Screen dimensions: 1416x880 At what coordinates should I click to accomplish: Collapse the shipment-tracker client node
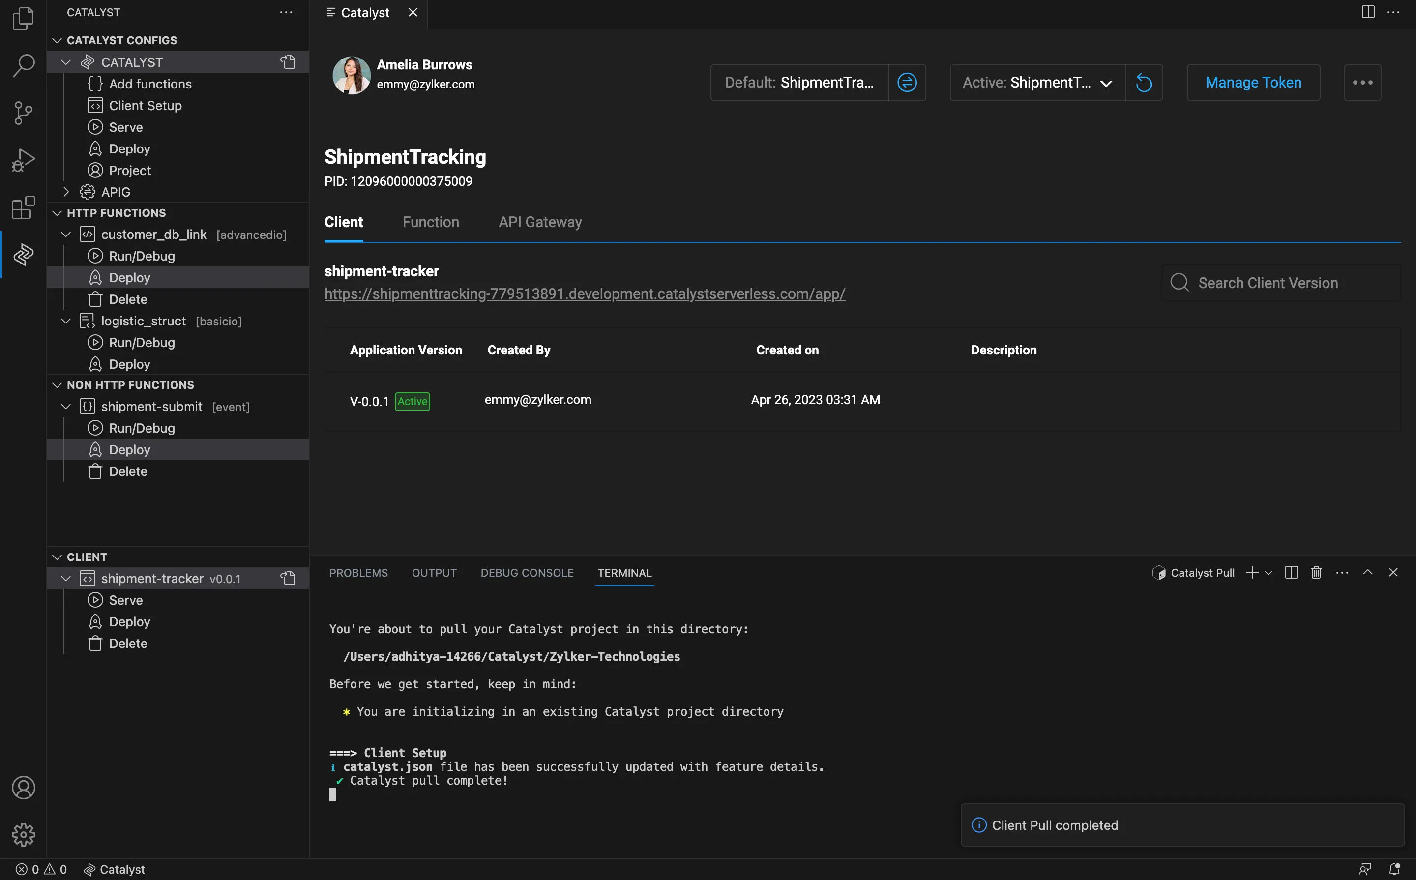click(x=66, y=578)
